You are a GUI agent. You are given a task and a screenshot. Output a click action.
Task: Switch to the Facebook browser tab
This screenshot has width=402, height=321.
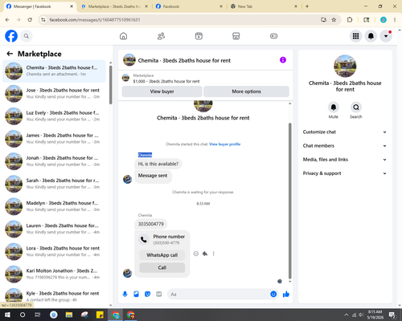click(189, 6)
